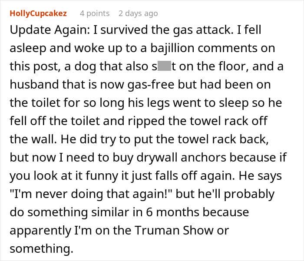Viewport: 304px width, 261px height.
Task: Click the word 'ripped' in the comment
Action: click(x=163, y=120)
